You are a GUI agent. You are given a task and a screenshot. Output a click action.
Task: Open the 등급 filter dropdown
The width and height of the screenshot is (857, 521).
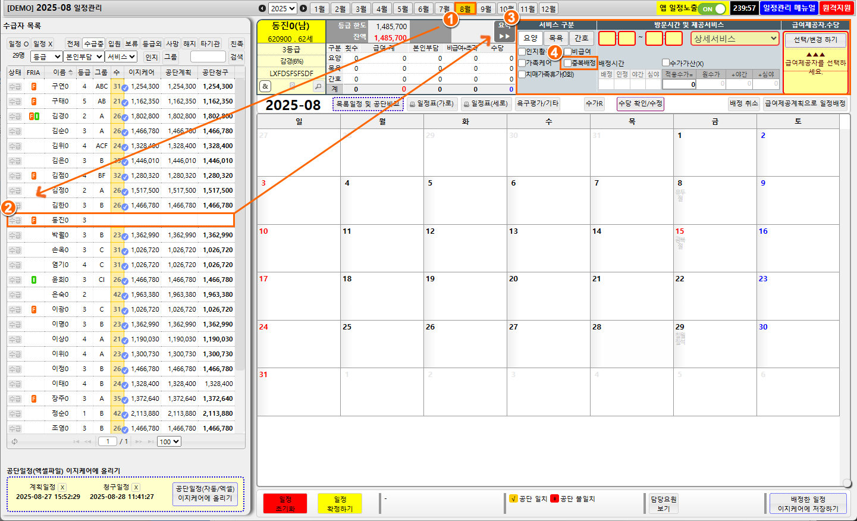tap(46, 57)
